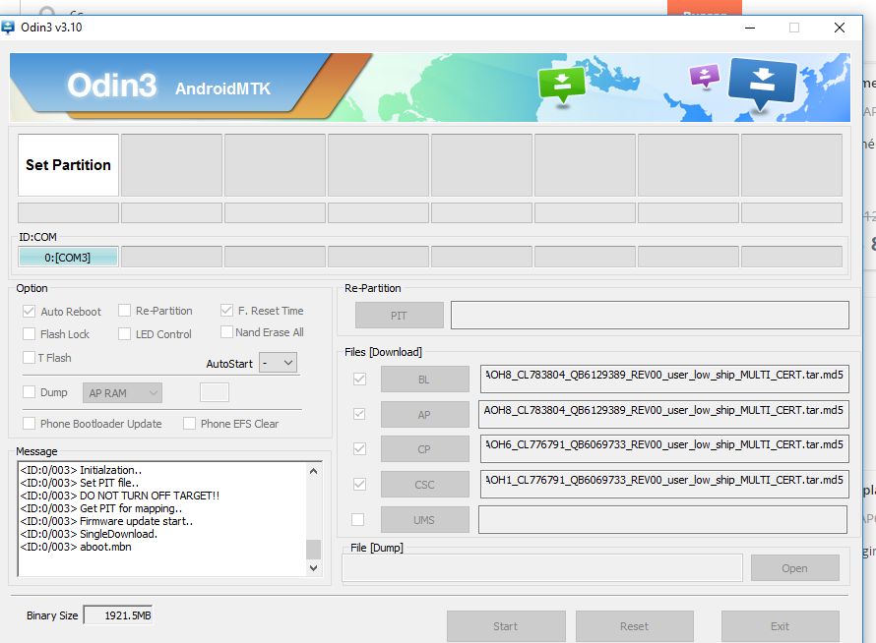This screenshot has height=643, width=876.
Task: Enable LED Control checkbox
Action: point(125,333)
